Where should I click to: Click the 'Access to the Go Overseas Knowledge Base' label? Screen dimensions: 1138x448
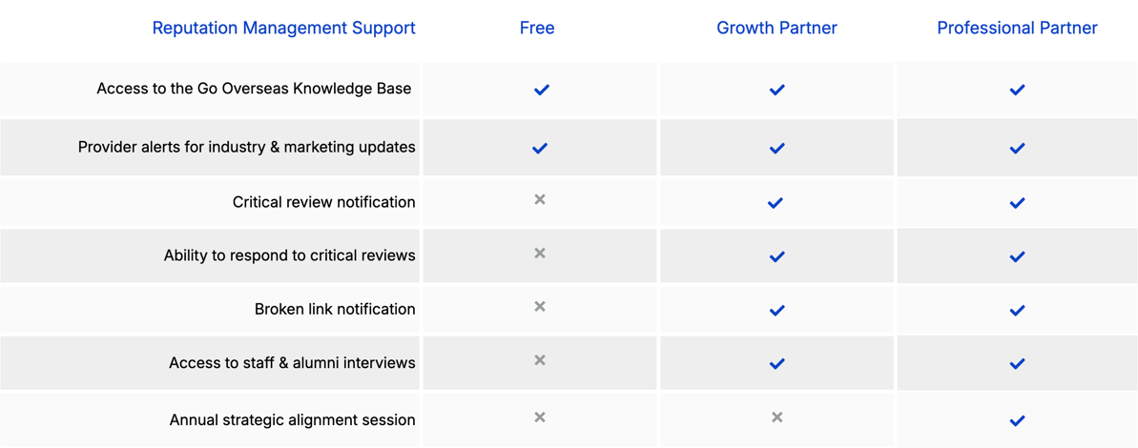point(254,89)
